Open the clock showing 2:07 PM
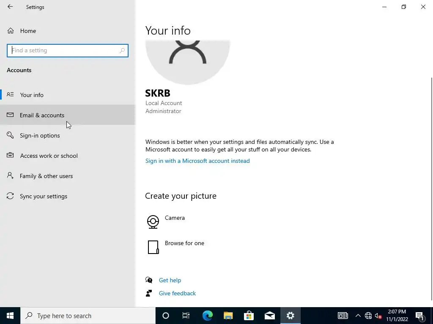 tap(397, 316)
